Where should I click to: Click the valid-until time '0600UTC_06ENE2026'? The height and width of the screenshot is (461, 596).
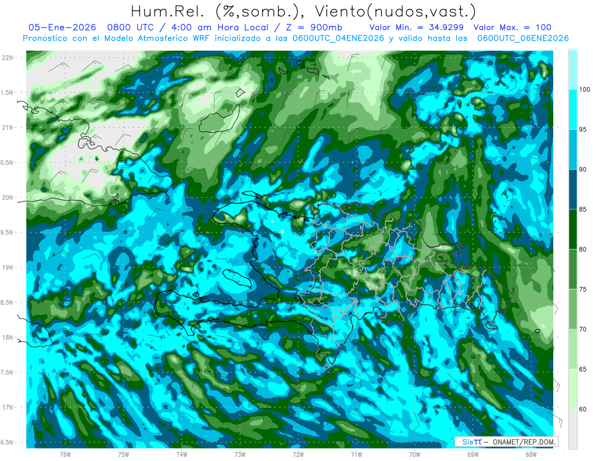click(522, 38)
